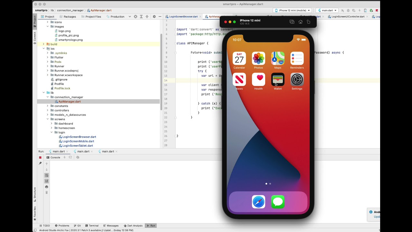Collapse connection_manager folder

pos(48,97)
